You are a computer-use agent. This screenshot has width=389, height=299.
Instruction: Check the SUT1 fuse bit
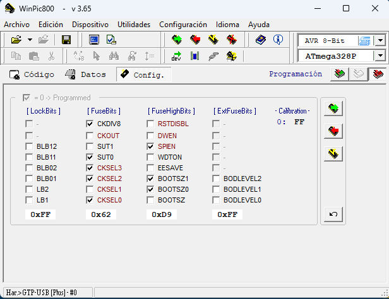[90, 146]
